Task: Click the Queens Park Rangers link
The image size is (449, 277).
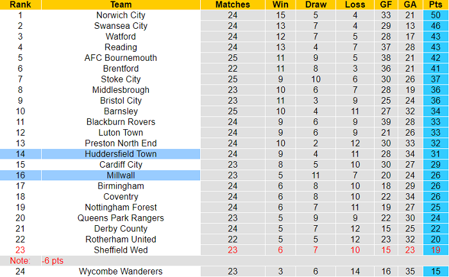Action: point(121,218)
